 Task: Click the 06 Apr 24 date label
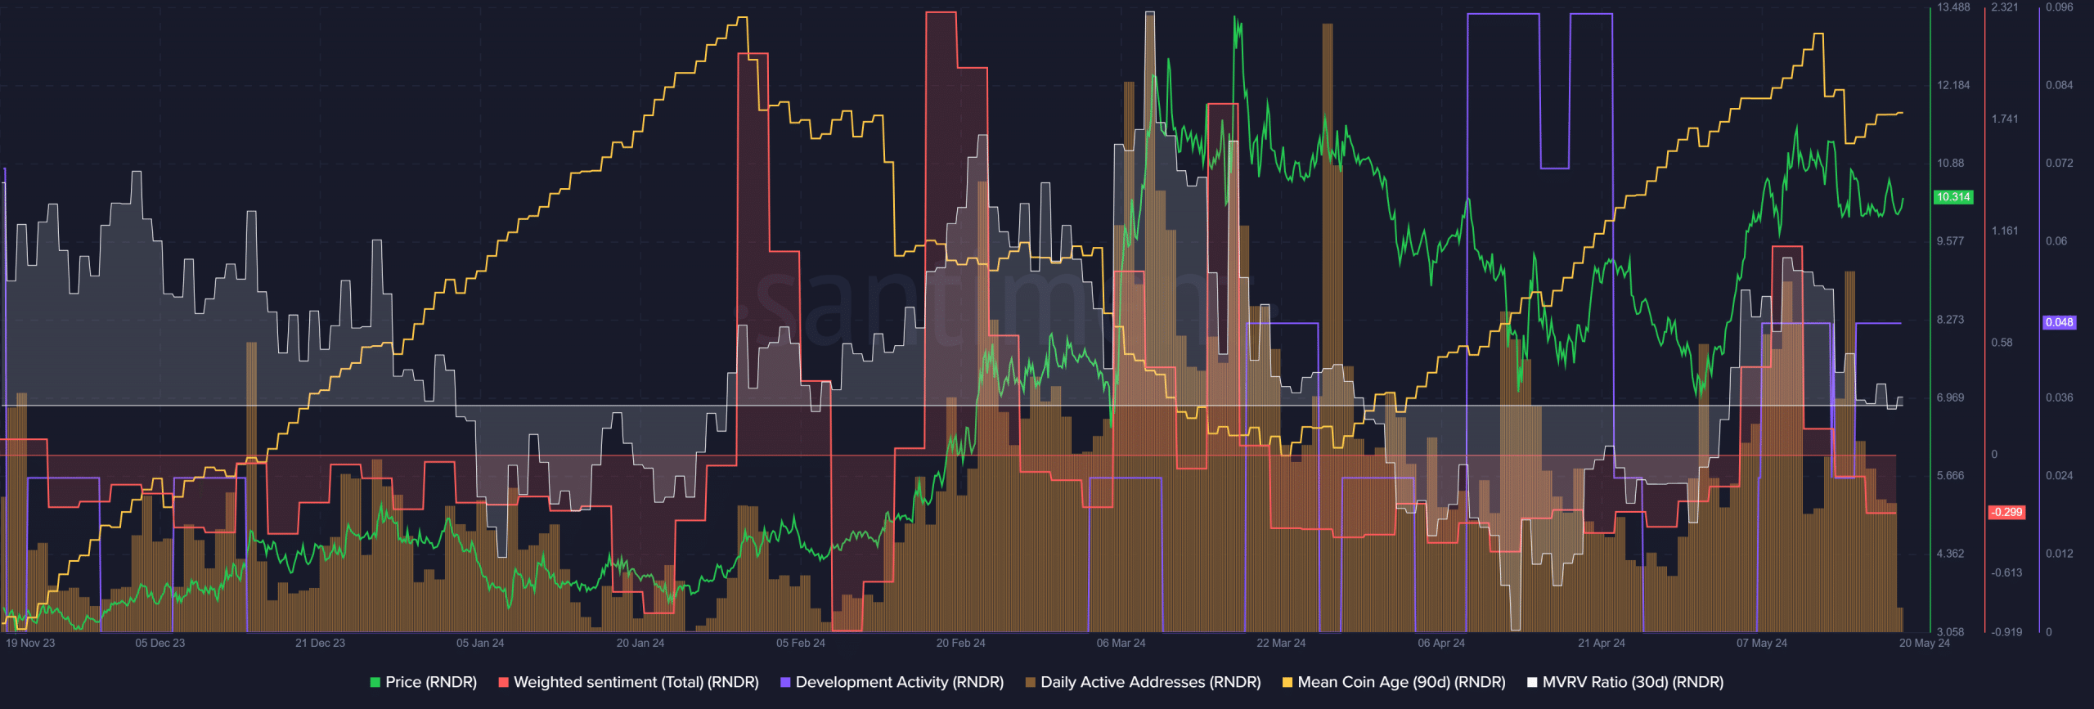click(x=1441, y=643)
